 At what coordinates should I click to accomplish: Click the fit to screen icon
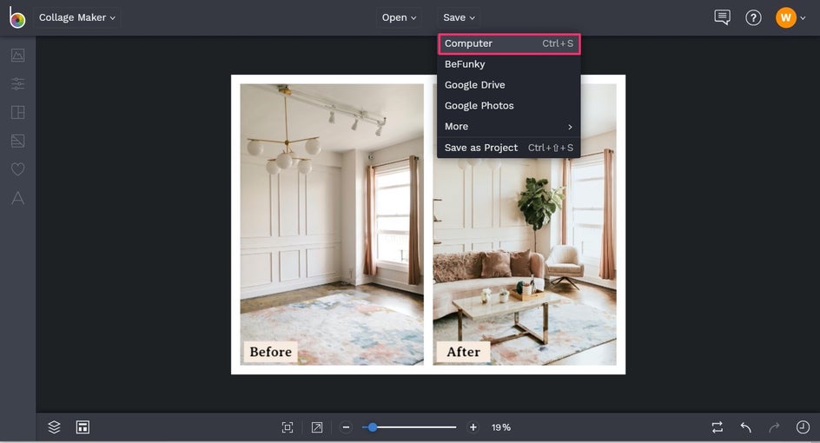click(x=288, y=427)
